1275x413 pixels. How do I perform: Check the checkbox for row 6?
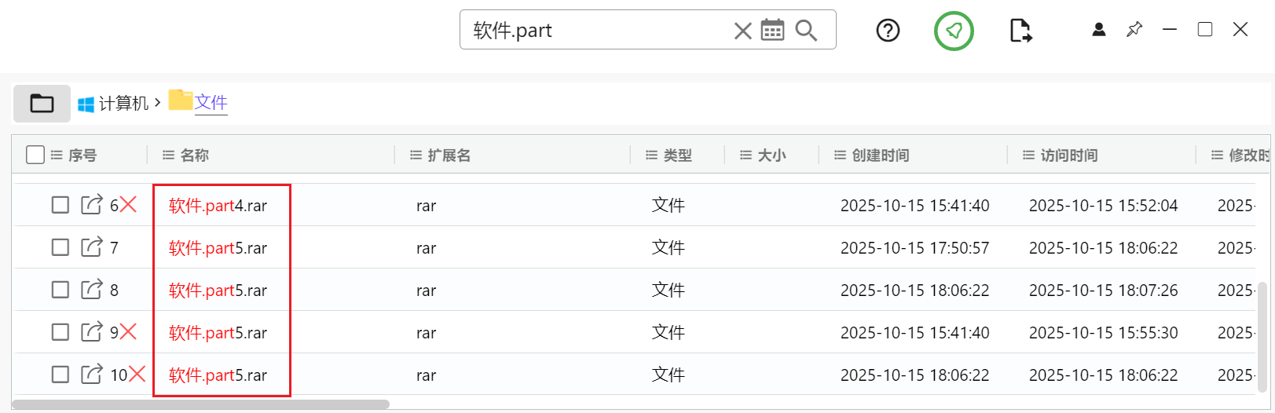[60, 205]
